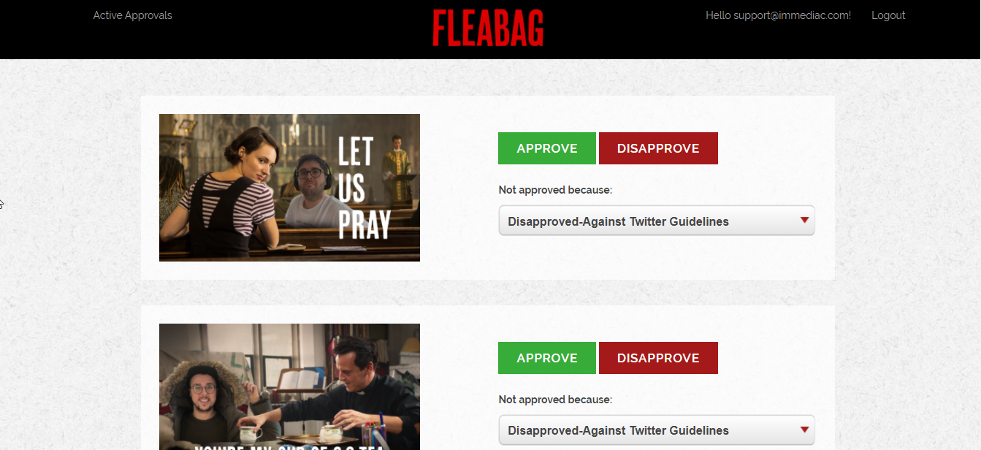The width and height of the screenshot is (981, 450).
Task: Log out using the Logout link
Action: click(888, 15)
